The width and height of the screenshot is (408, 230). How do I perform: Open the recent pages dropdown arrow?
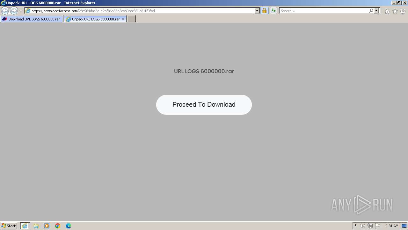[21, 11]
